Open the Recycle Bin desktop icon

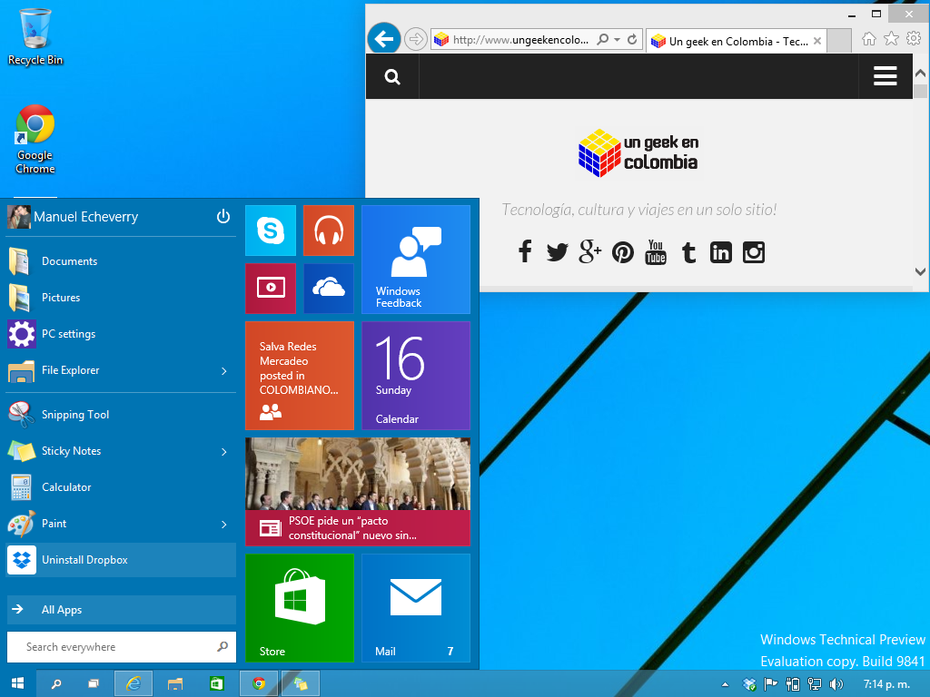[35, 36]
